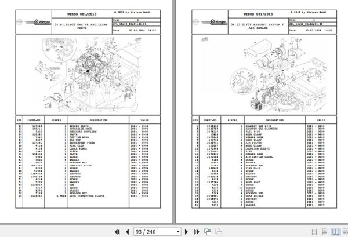Image resolution: width=348 pixels, height=237 pixels.
Task: Click the engine ancillary parts diagram
Action: 88,75
